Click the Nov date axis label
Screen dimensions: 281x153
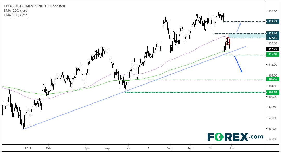(x=231, y=148)
